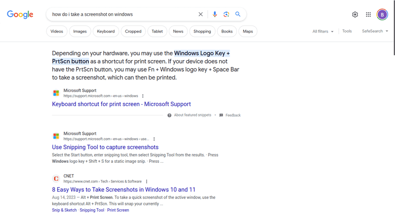Open quick settings gear icon
Viewport: 395px width, 222px height.
pos(355,15)
